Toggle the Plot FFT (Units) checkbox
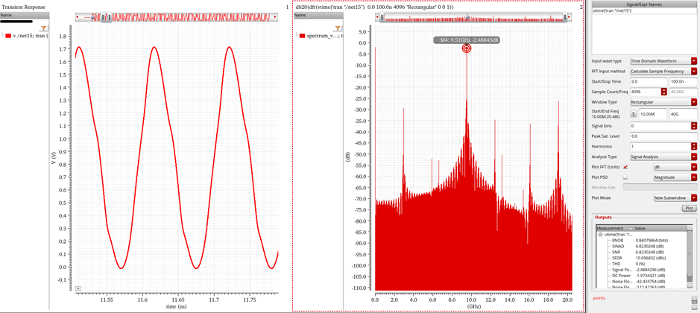 pos(625,168)
